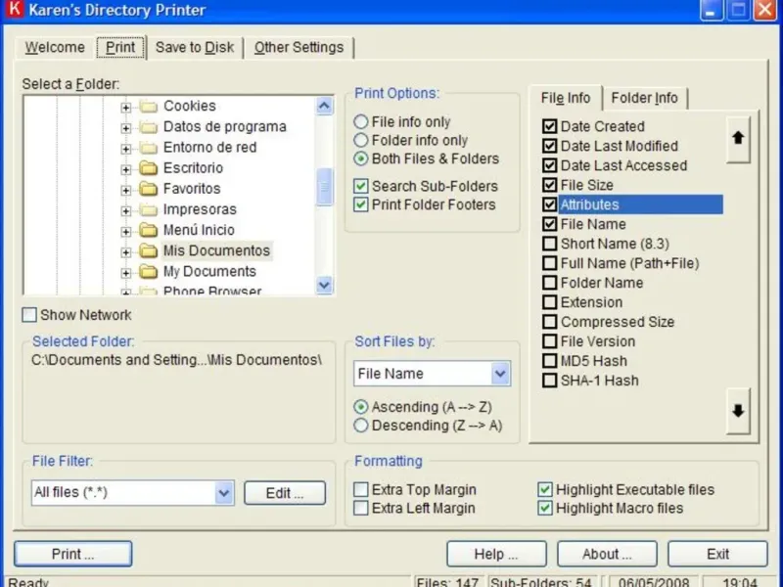This screenshot has height=587, width=783.
Task: Check the Folder Name checkbox
Action: tap(549, 283)
